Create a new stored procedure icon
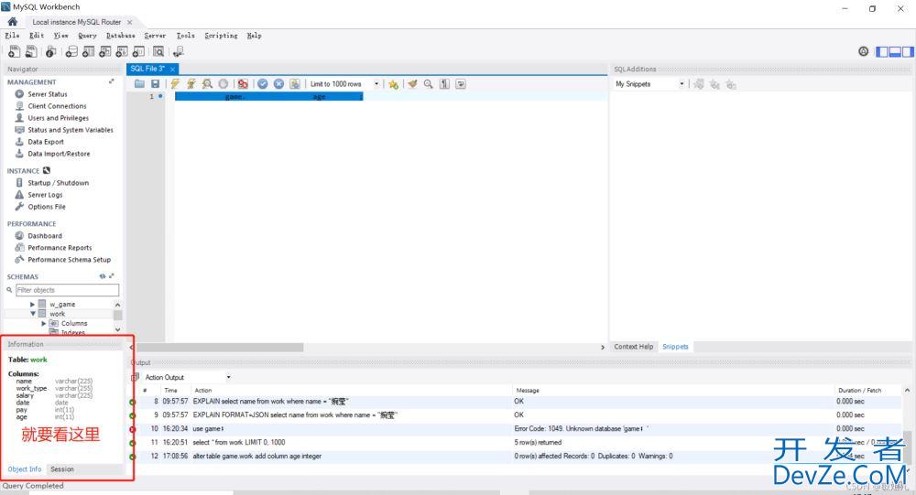This screenshot has height=495, width=916. [122, 52]
